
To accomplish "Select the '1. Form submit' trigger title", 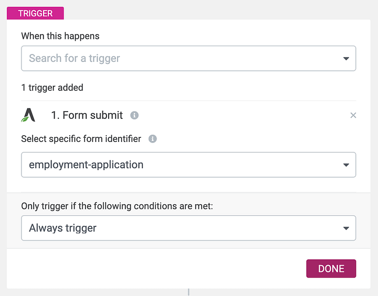I will click(87, 115).
